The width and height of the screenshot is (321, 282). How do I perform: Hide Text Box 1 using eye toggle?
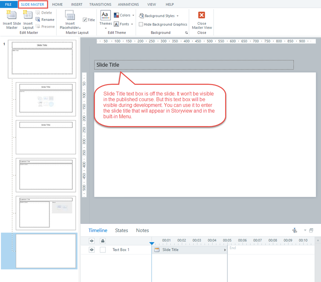click(92, 250)
